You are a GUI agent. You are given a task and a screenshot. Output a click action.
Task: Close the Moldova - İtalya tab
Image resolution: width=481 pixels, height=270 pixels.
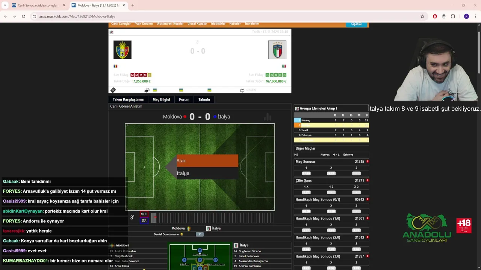(x=124, y=5)
